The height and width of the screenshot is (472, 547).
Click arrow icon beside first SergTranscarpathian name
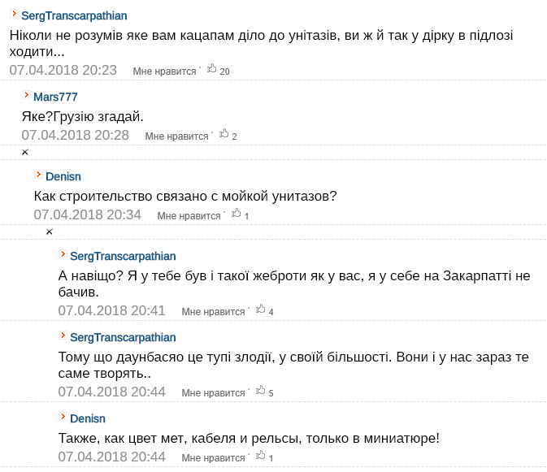pyautogui.click(x=14, y=15)
